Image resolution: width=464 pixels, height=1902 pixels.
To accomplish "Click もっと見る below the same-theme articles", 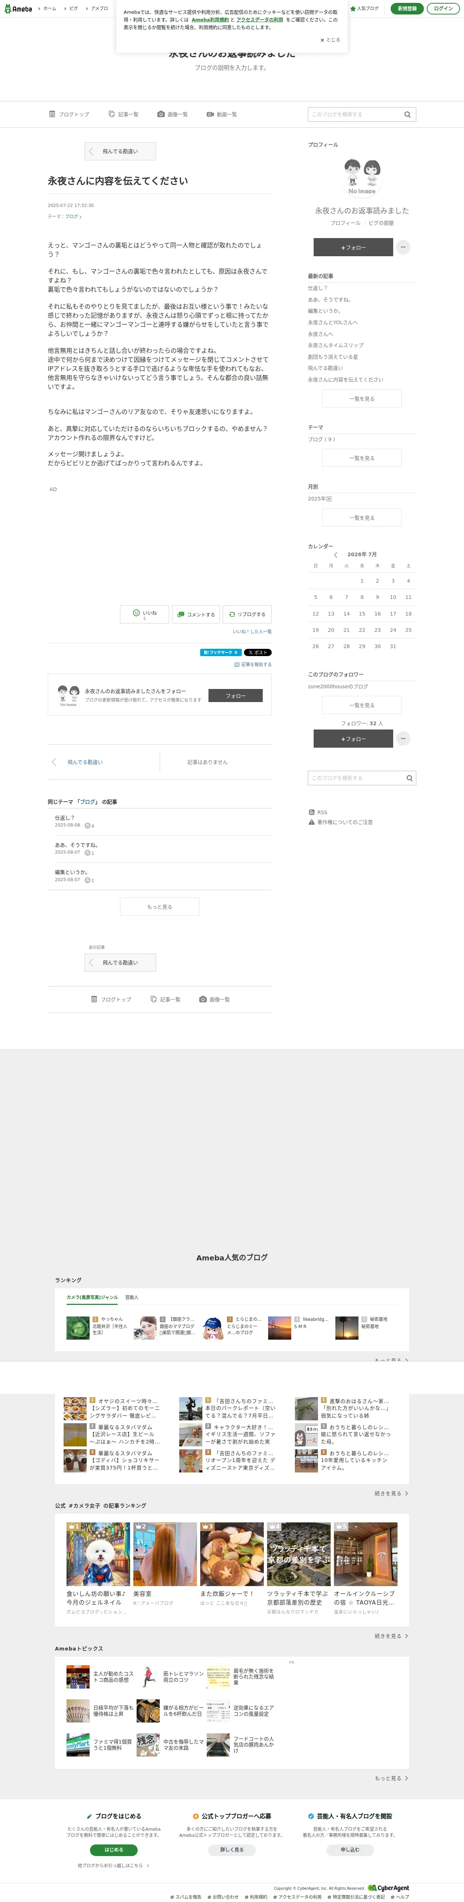I will pyautogui.click(x=159, y=907).
